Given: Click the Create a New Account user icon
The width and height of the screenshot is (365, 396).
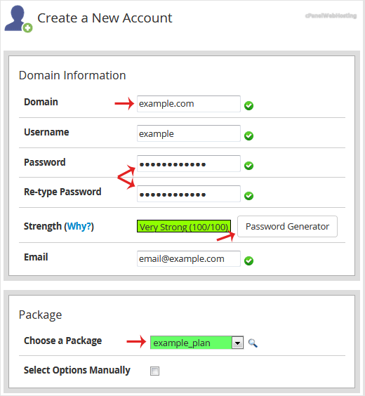Looking at the screenshot, I should (18, 19).
